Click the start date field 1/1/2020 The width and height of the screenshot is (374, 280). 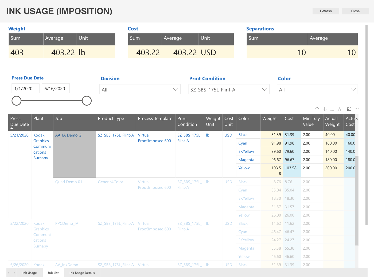[25, 89]
